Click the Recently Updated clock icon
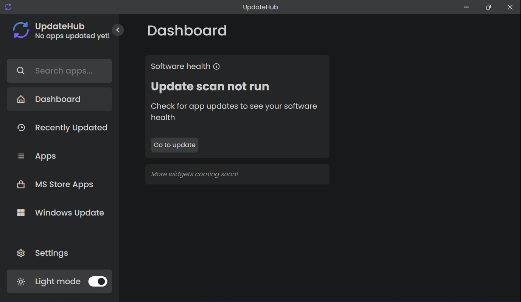The width and height of the screenshot is (521, 302). (20, 127)
